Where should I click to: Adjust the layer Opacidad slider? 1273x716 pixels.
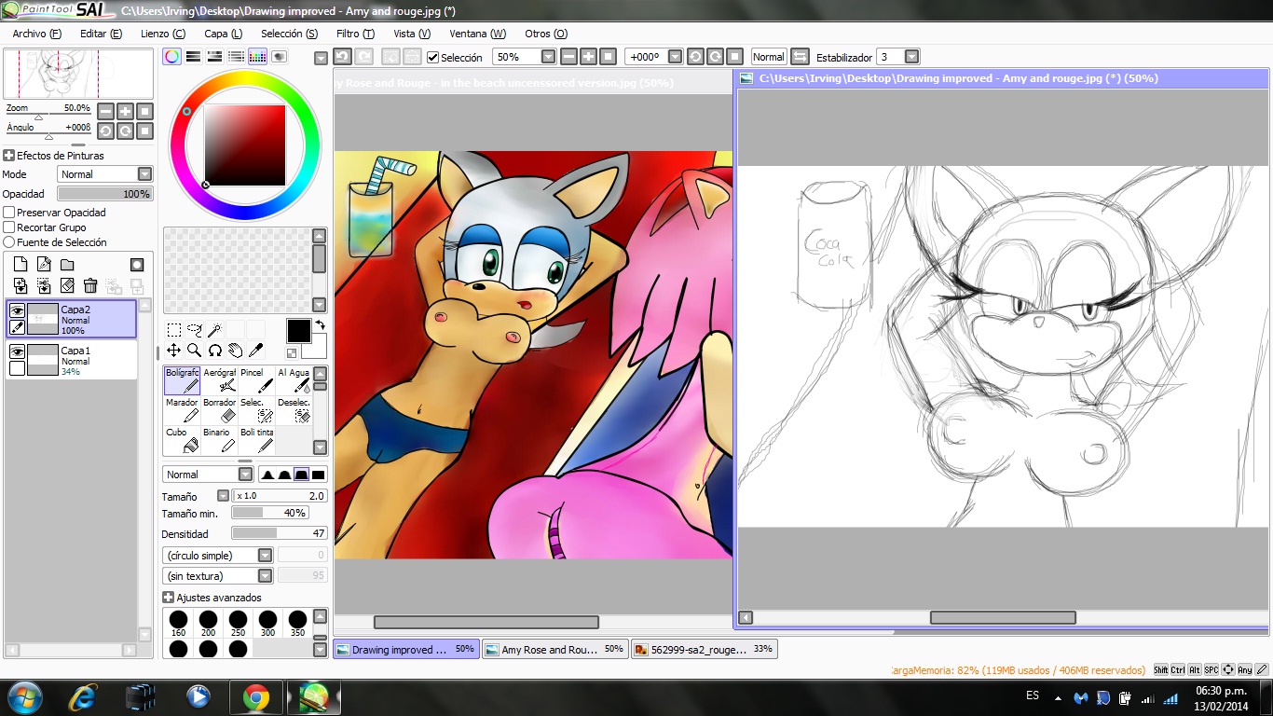[x=104, y=194]
